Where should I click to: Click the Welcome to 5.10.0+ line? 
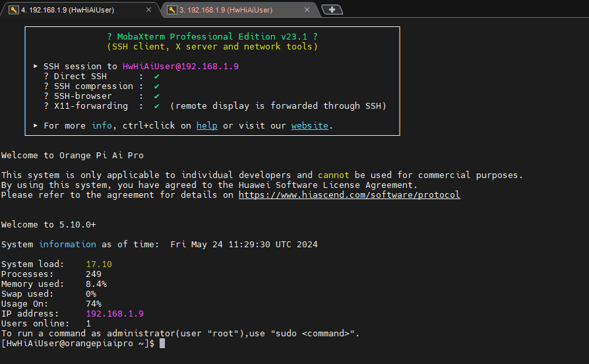(x=48, y=225)
